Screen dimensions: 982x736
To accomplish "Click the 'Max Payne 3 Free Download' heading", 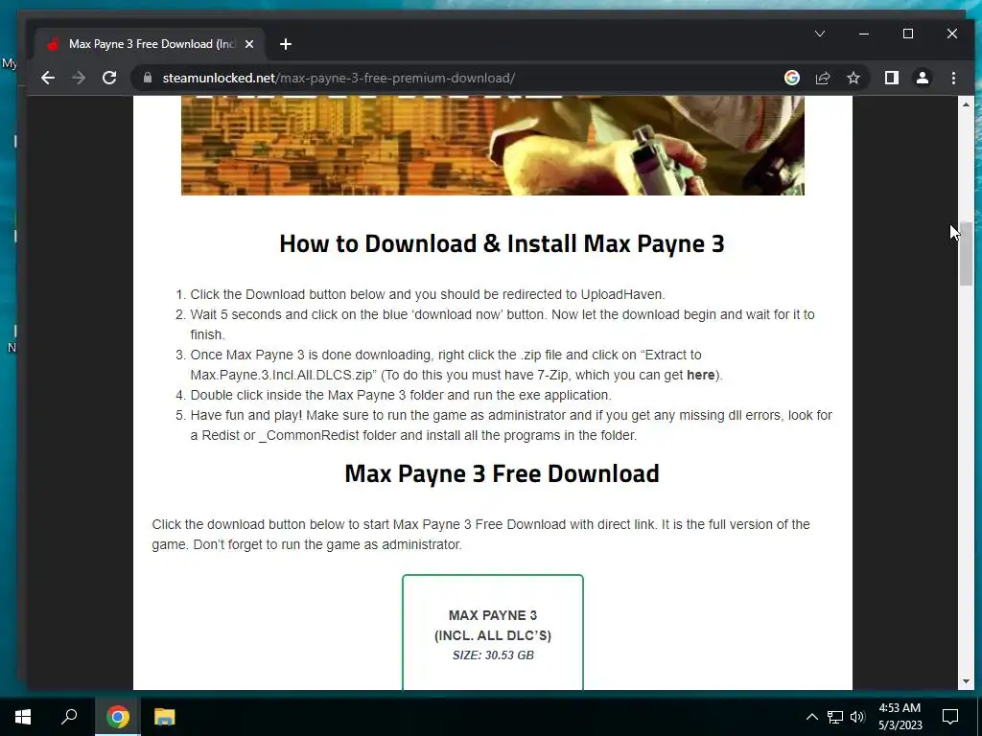I will pyautogui.click(x=502, y=473).
